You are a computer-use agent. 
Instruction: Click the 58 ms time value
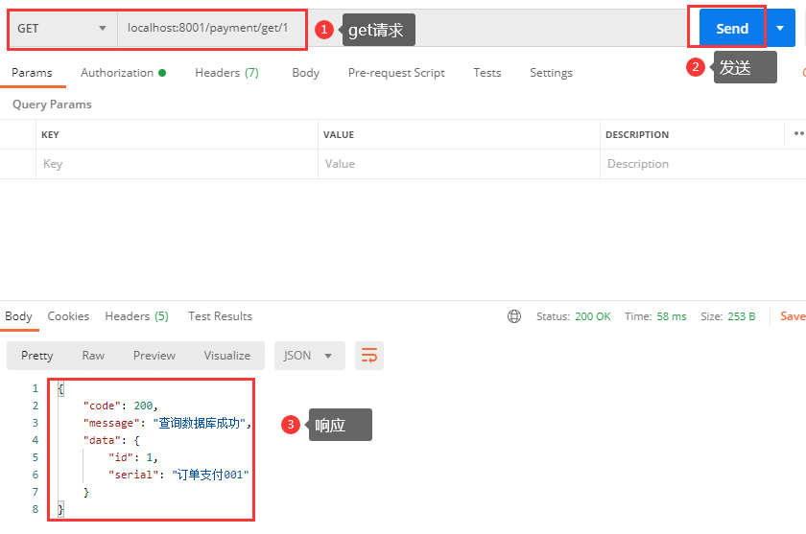[672, 316]
